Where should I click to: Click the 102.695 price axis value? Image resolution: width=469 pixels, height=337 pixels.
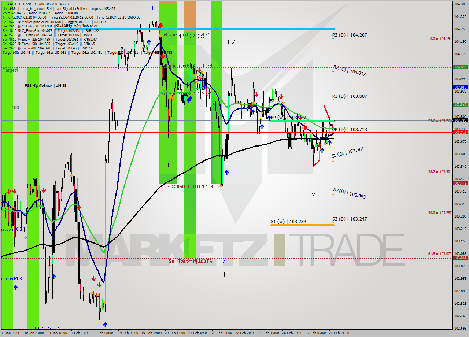point(460,328)
